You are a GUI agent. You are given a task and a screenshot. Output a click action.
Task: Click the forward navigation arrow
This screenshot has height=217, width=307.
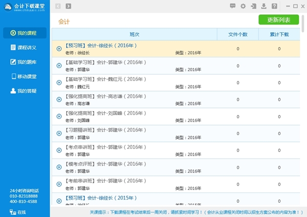coord(69,6)
